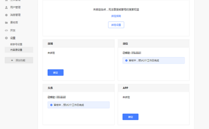Click the 绑定 button in APP card
The image size is (209, 129).
(131, 117)
